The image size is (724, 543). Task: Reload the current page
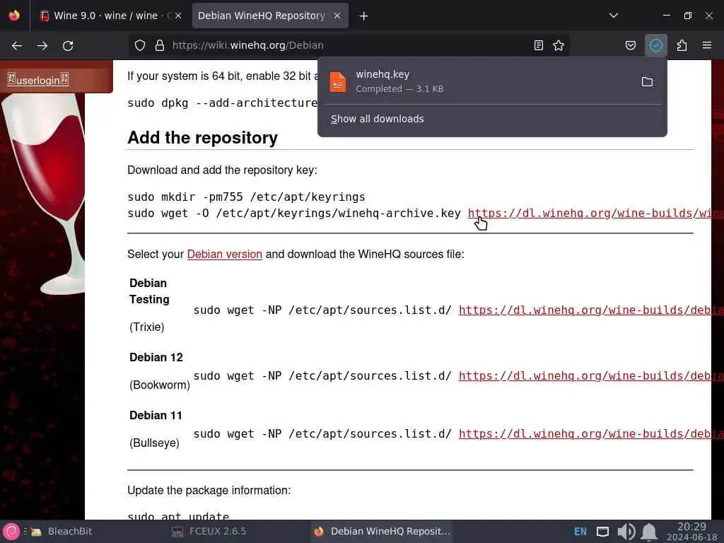[68, 45]
